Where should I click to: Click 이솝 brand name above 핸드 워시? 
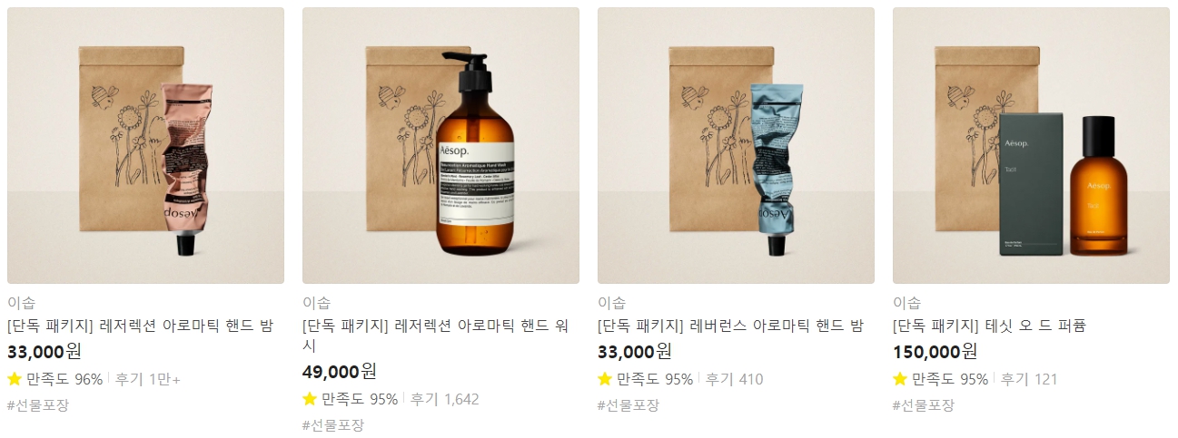(x=316, y=303)
